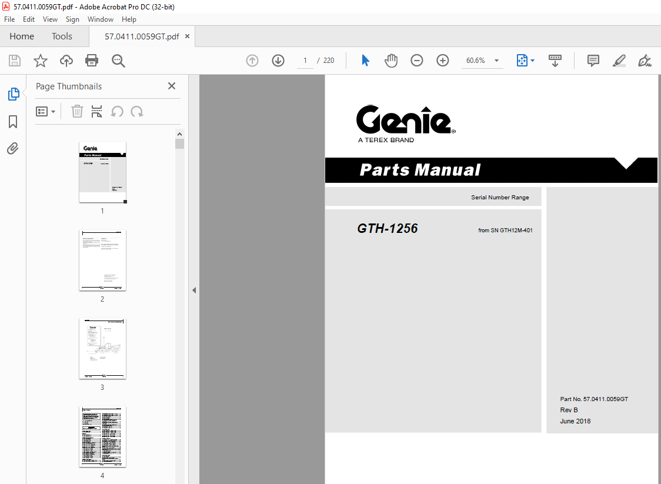Go to next page arrow
Screen dimensions: 661x484
[278, 61]
